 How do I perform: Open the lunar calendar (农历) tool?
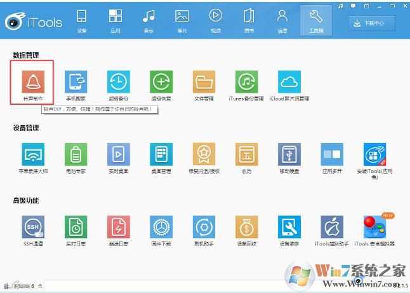[247, 154]
